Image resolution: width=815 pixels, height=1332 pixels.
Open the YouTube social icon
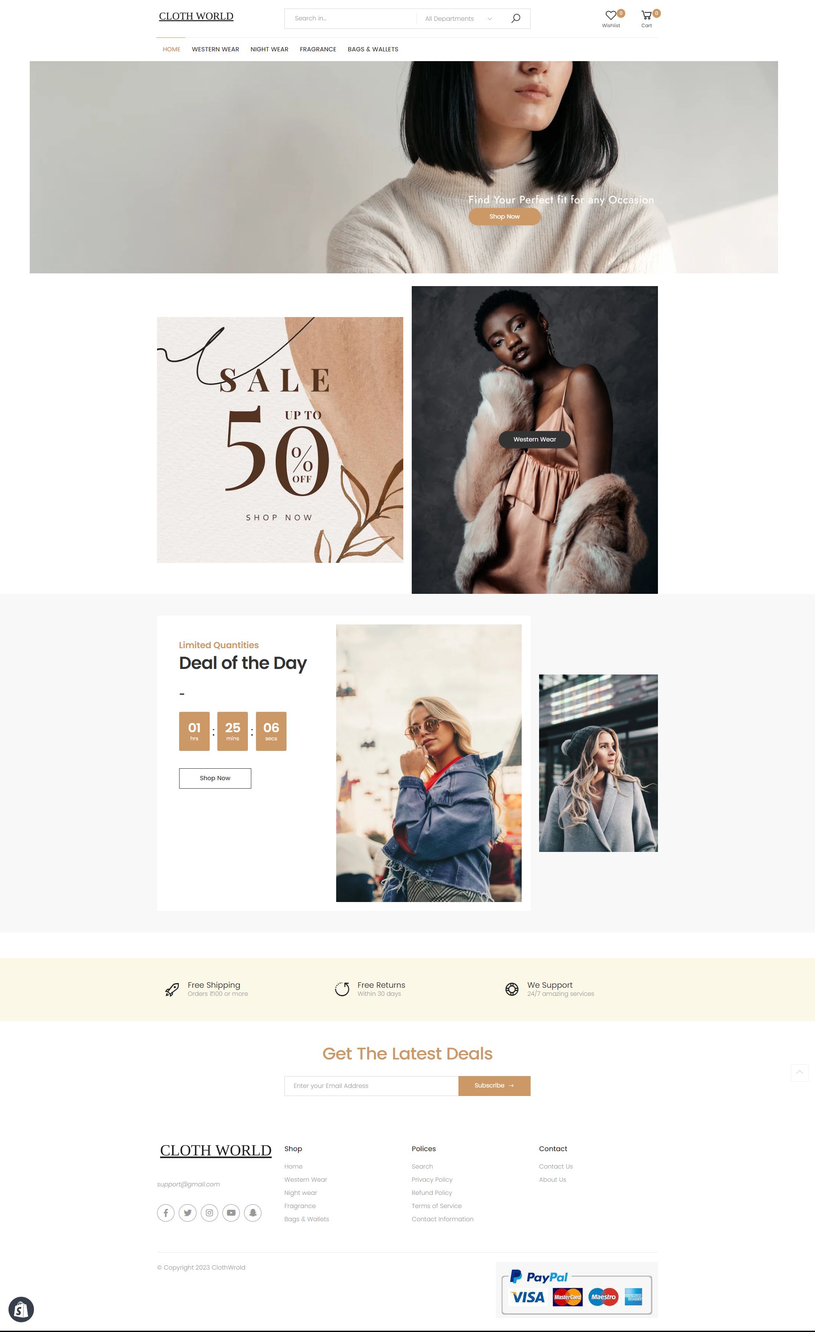pos(231,1213)
